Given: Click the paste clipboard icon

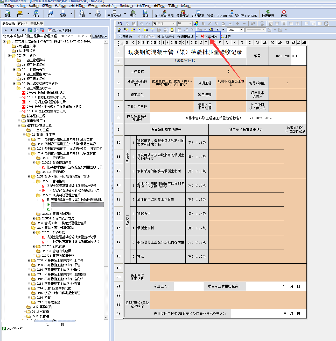Looking at the screenshot, I should click(134, 24).
